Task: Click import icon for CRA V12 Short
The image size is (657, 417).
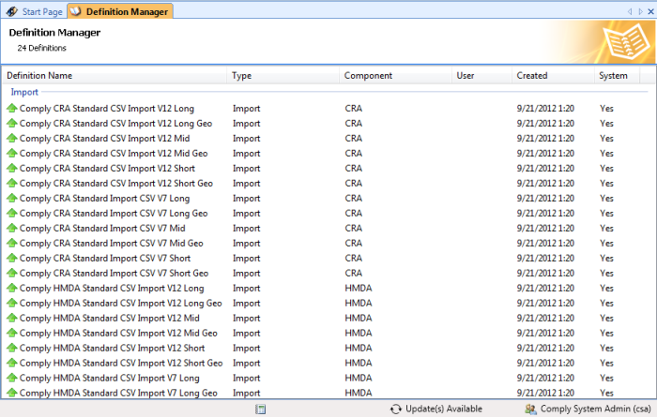Action: [x=12, y=168]
